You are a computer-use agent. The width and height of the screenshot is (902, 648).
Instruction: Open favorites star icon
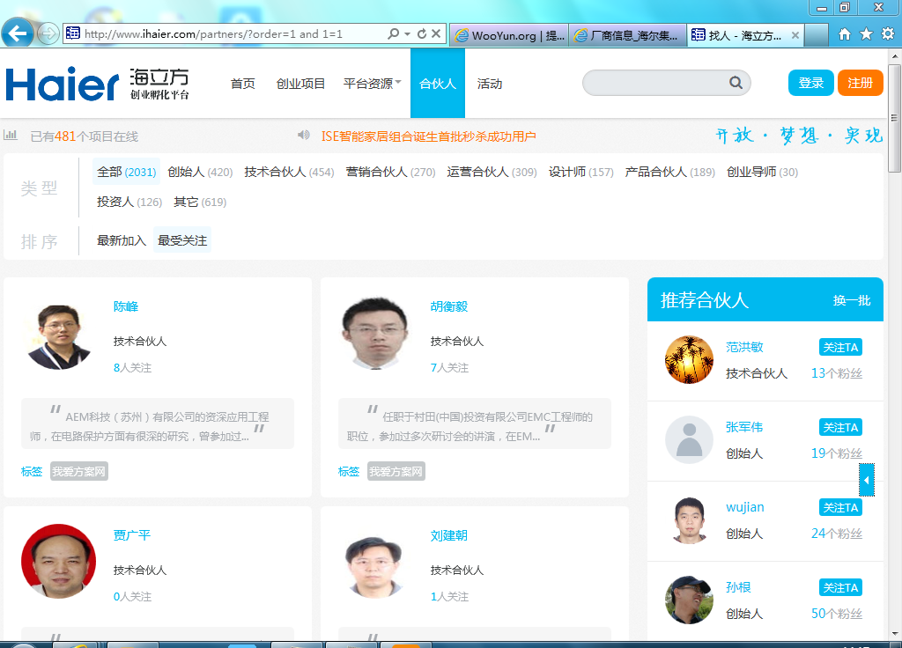point(866,34)
